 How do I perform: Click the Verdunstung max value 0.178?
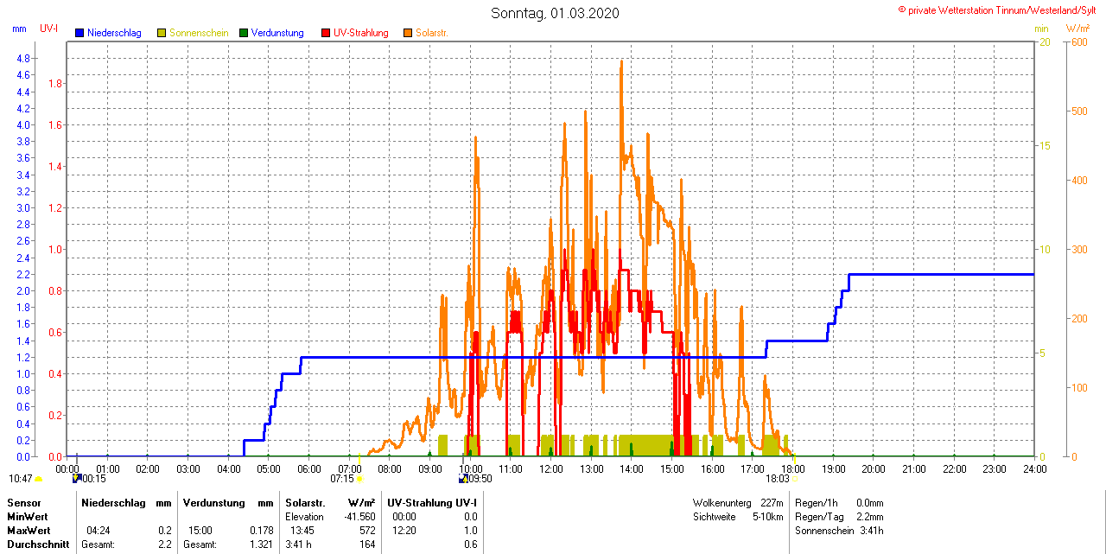(x=261, y=530)
